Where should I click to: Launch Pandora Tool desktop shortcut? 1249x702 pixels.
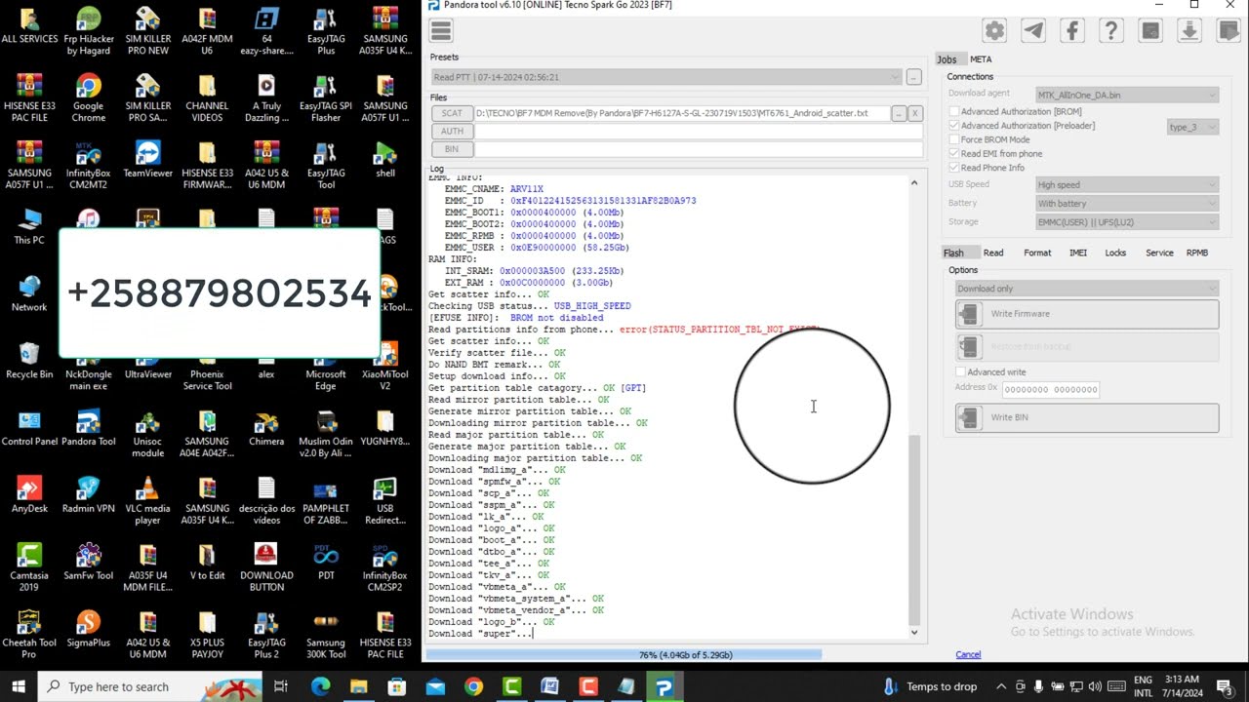pos(88,428)
